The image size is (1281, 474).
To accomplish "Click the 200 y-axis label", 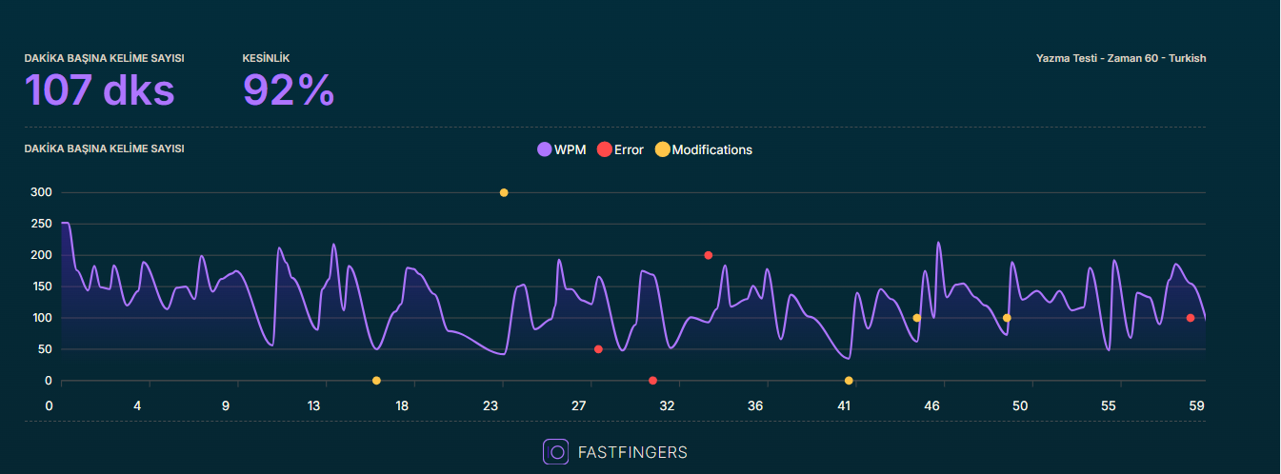I will pyautogui.click(x=42, y=255).
